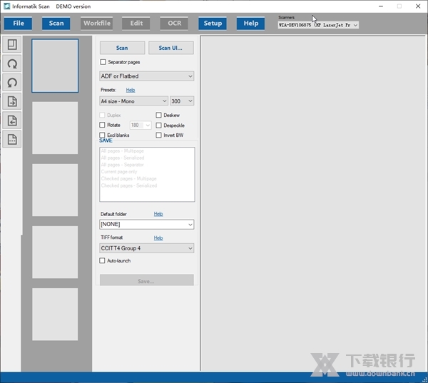Image resolution: width=428 pixels, height=383 pixels.
Task: Enable the Despeckle checkbox
Action: click(x=158, y=126)
